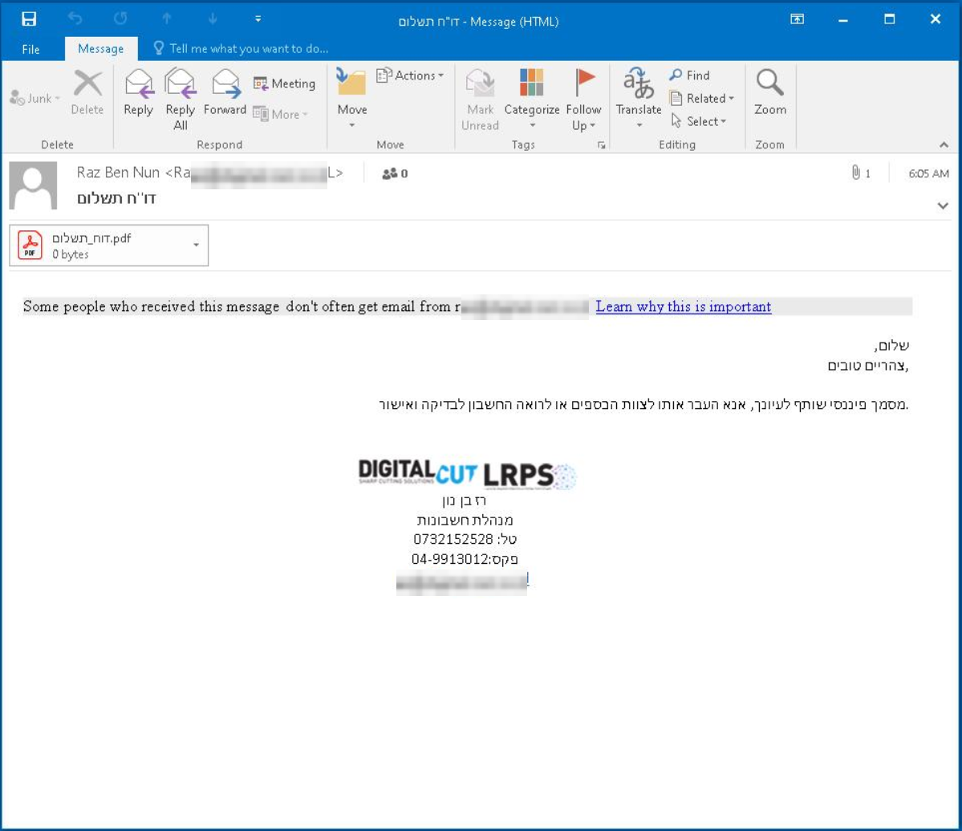Click the attachment paperclip indicator
The height and width of the screenshot is (831, 962).
point(860,173)
